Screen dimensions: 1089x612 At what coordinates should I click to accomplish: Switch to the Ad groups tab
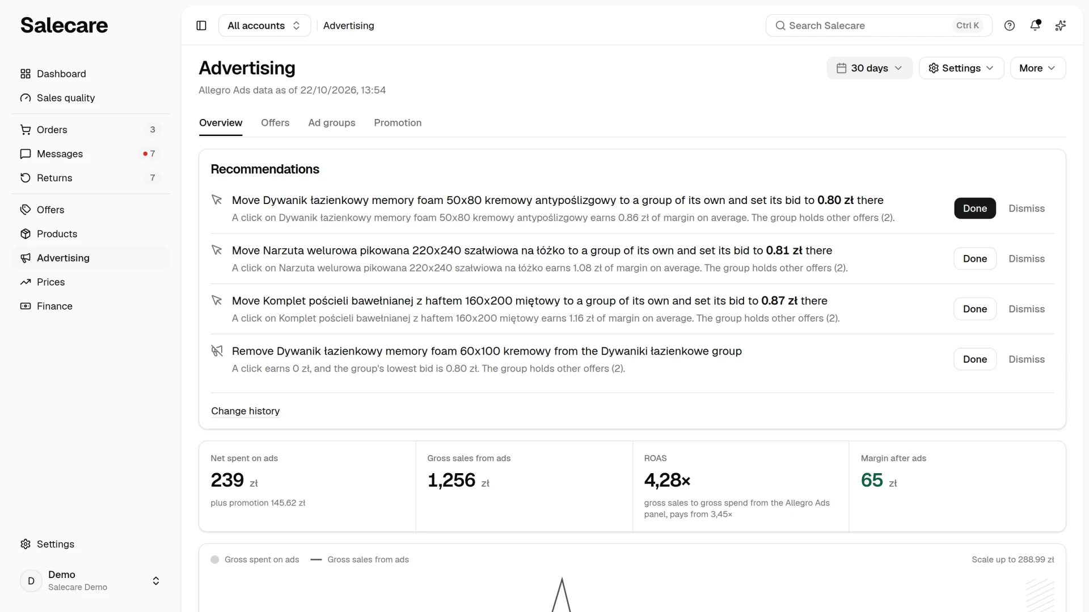coord(332,123)
